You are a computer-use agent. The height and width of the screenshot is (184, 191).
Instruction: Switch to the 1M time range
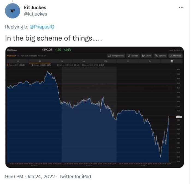click(62, 61)
